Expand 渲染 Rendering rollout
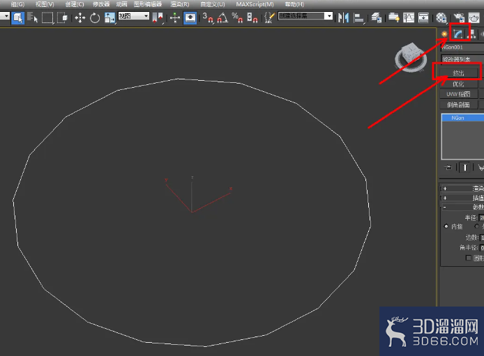Image resolution: width=484 pixels, height=356 pixels. pos(462,188)
